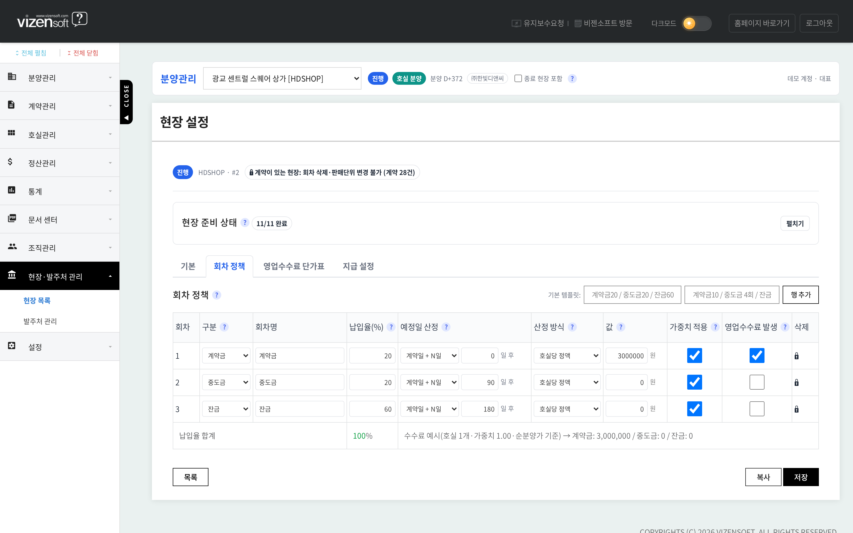
Task: Click the help icon in 예정일 산정 header
Action: (446, 327)
